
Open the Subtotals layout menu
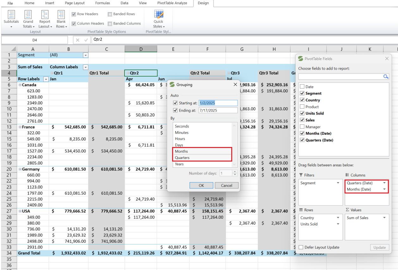point(11,19)
